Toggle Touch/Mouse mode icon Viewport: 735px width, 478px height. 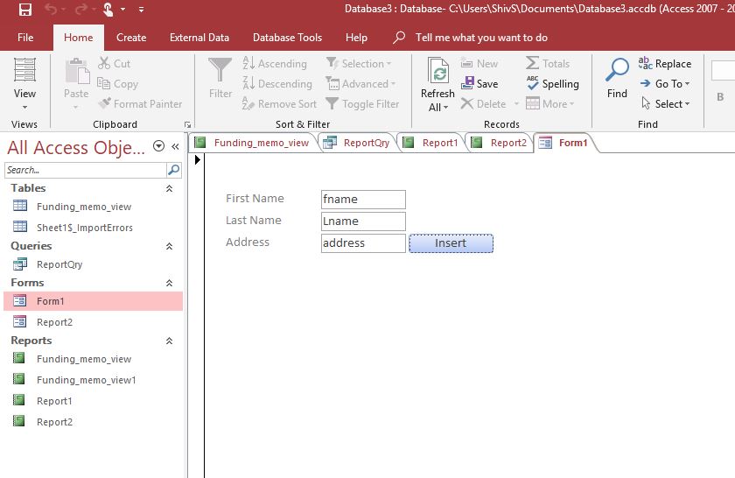[108, 10]
